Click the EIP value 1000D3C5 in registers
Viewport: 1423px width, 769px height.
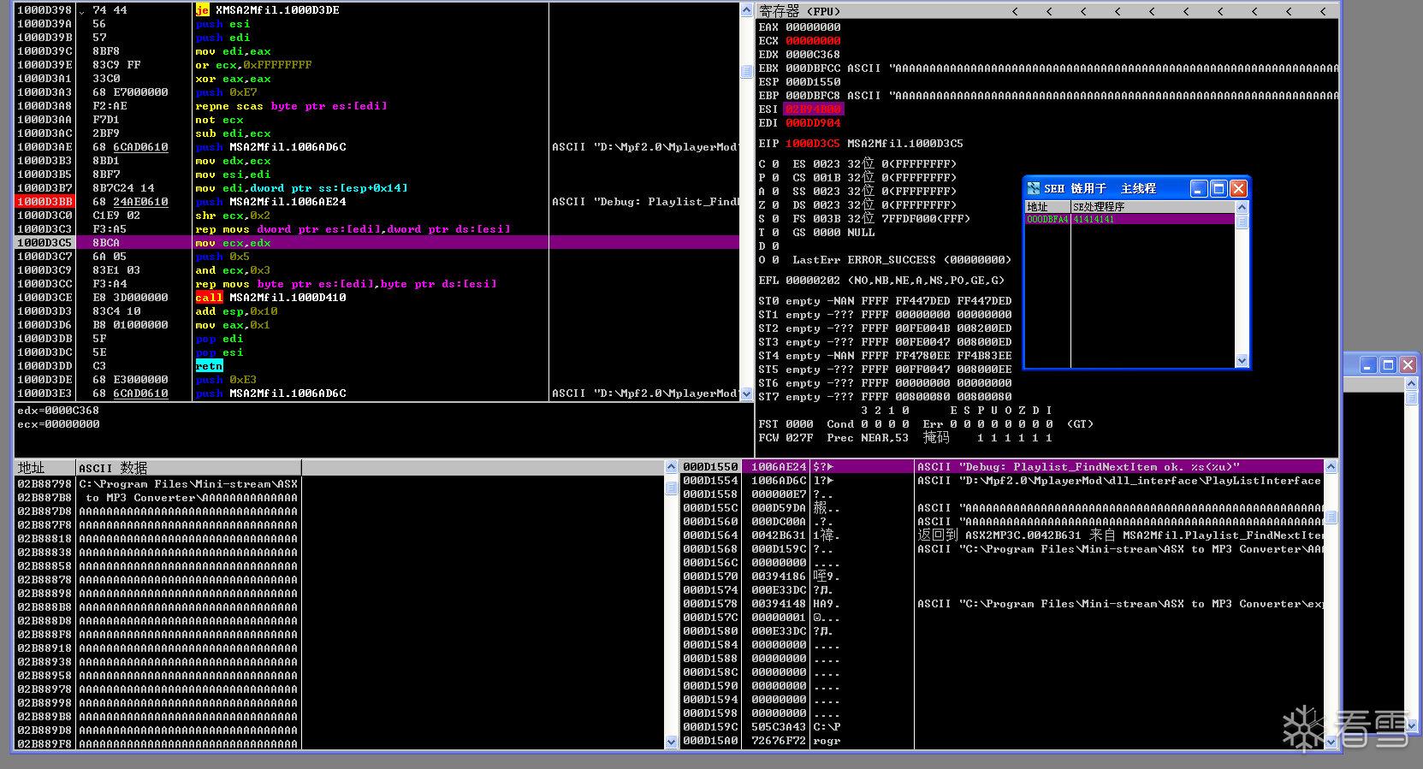813,144
